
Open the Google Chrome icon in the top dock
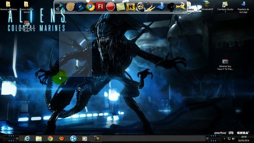(90, 7)
